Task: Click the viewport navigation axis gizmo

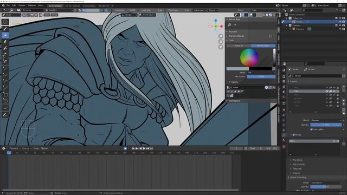Action: coord(216,27)
